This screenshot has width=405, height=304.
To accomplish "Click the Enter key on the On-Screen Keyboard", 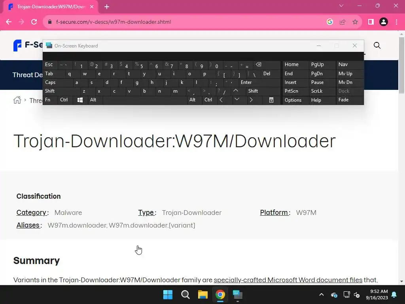I will click(x=259, y=82).
